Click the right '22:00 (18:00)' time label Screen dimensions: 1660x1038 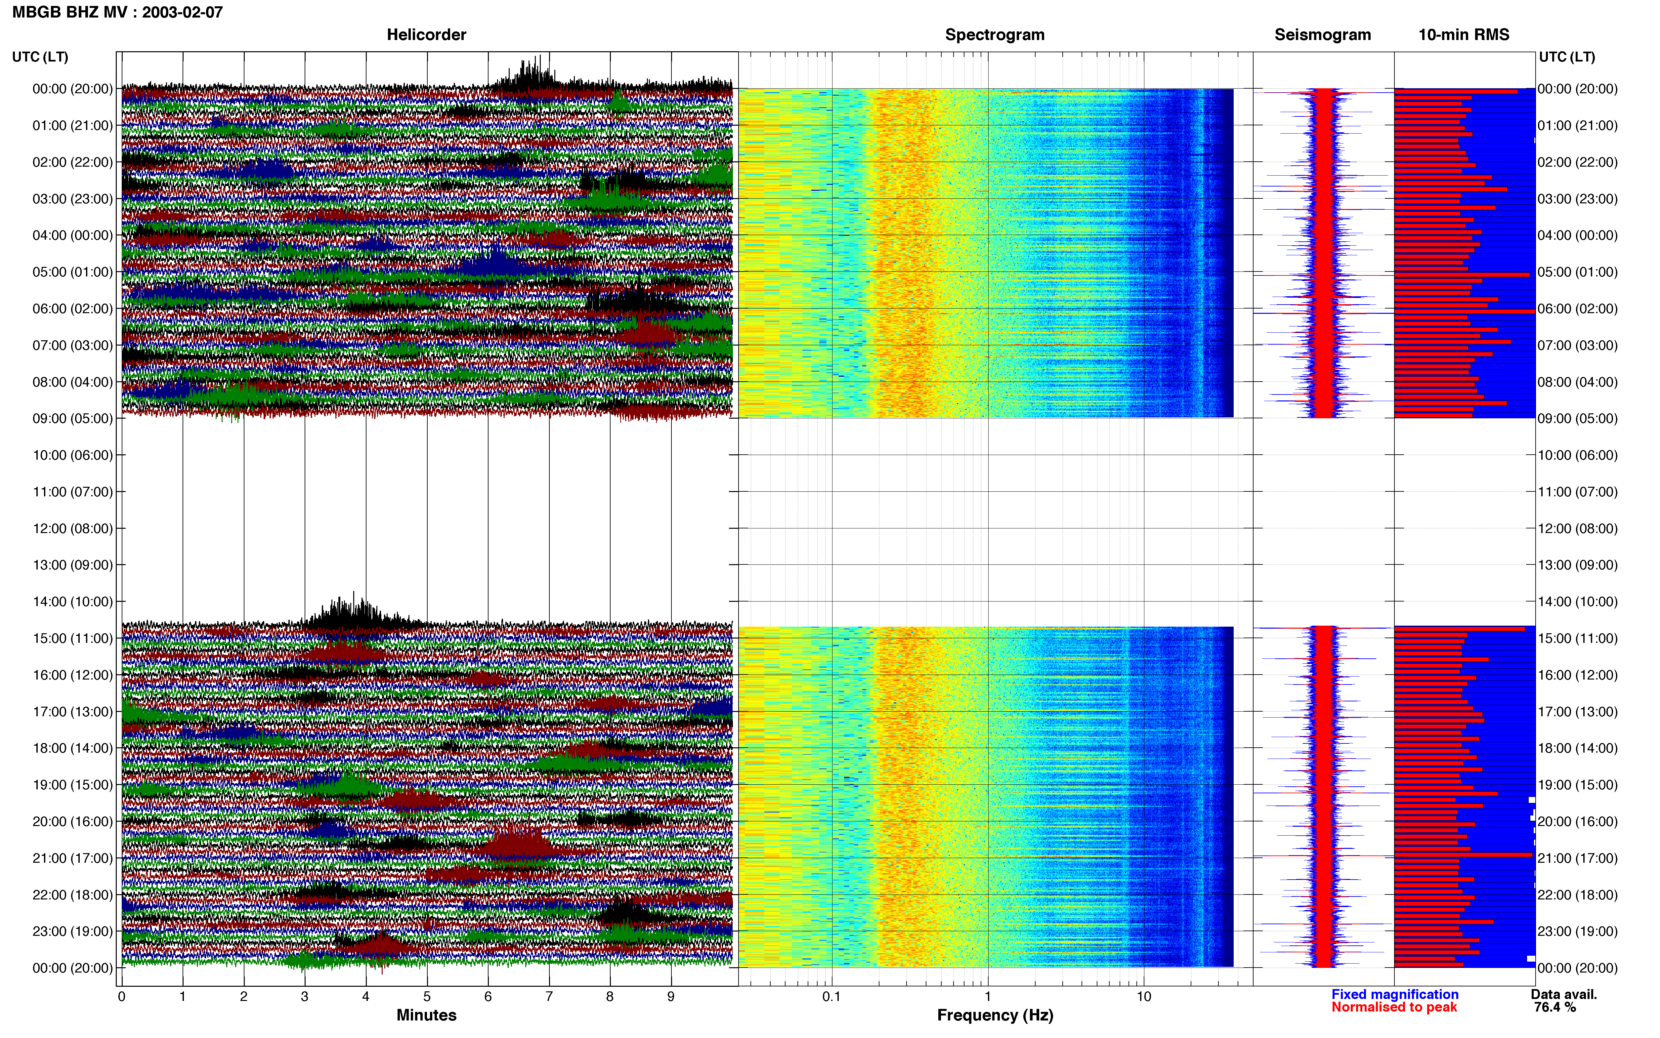pyautogui.click(x=1578, y=894)
